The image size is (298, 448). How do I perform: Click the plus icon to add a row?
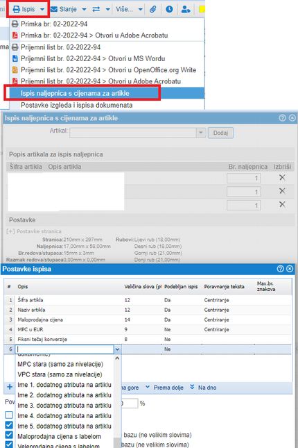tap(10, 387)
